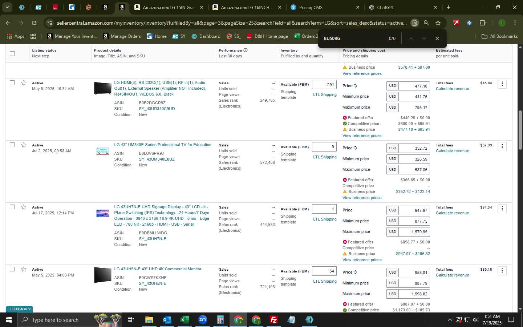Show Performance info tooltip icon

pos(246,50)
